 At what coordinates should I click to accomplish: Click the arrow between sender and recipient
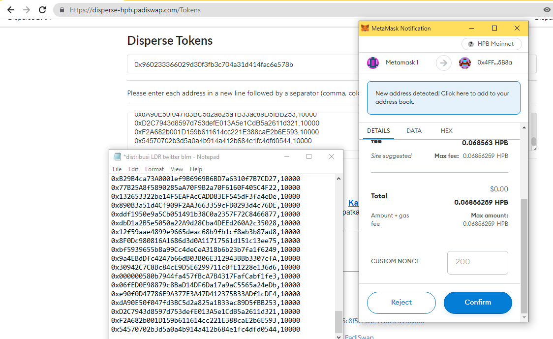(444, 63)
